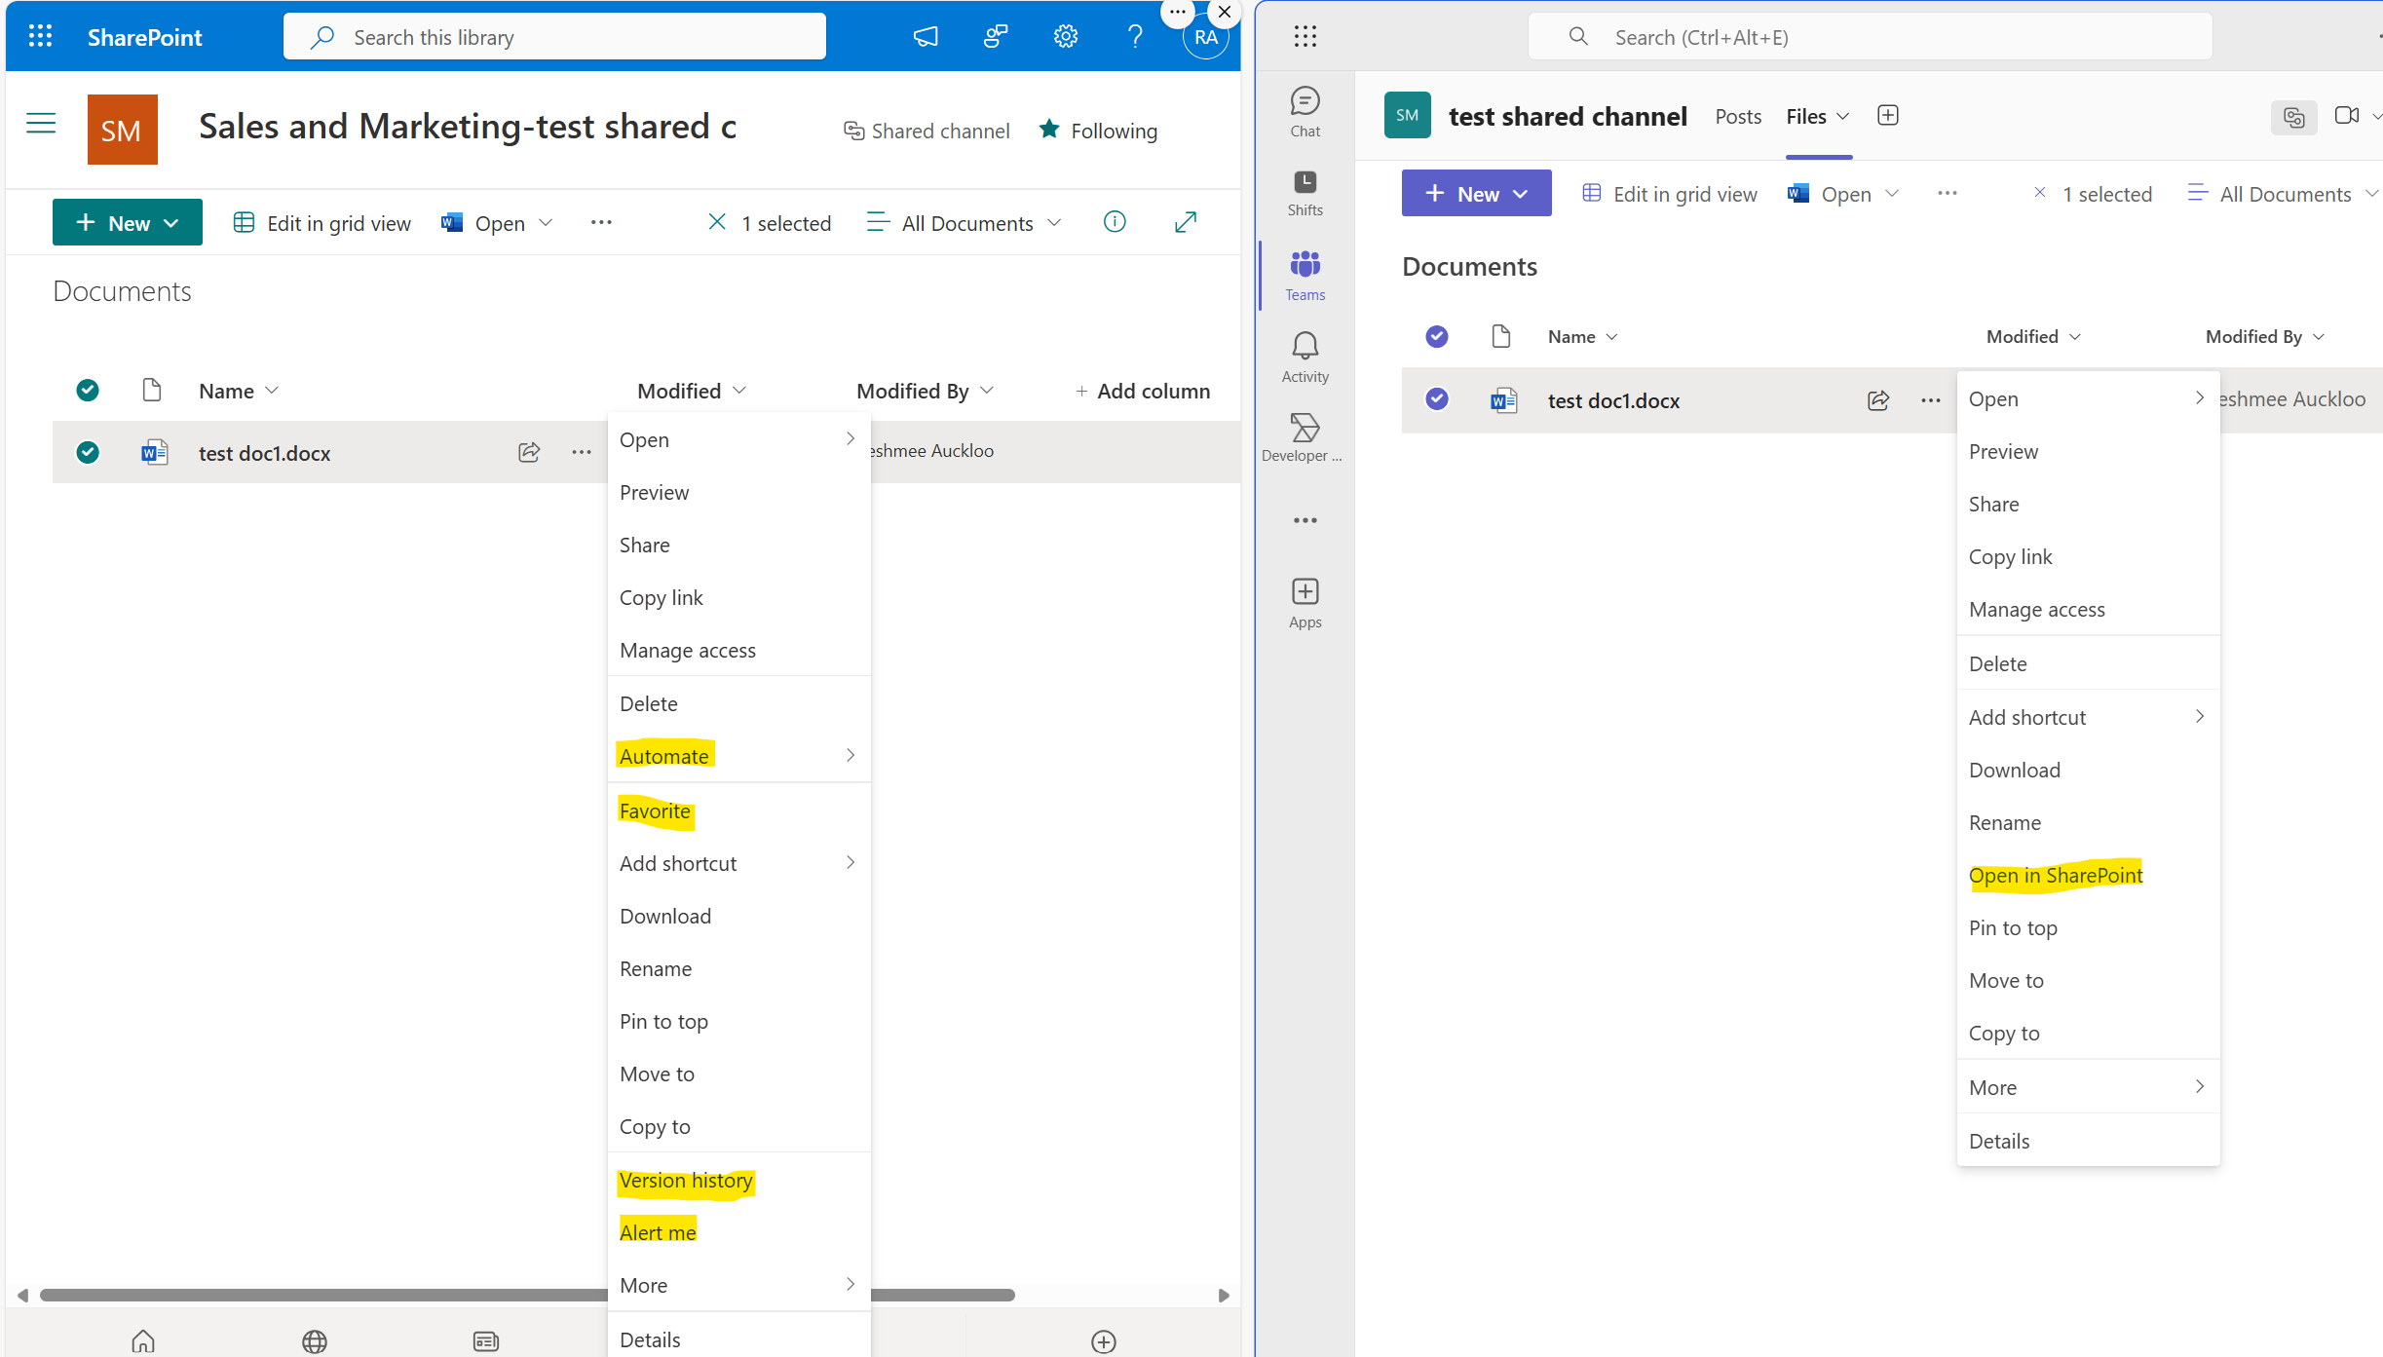Open Teams Modified column dropdown
2383x1357 pixels.
pos(2034,336)
